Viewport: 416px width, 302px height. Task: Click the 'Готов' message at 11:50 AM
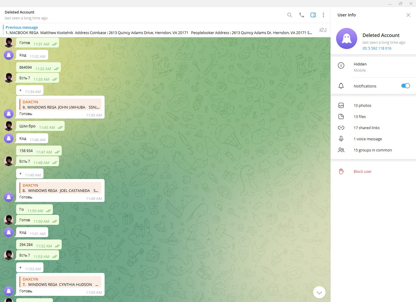click(38, 220)
